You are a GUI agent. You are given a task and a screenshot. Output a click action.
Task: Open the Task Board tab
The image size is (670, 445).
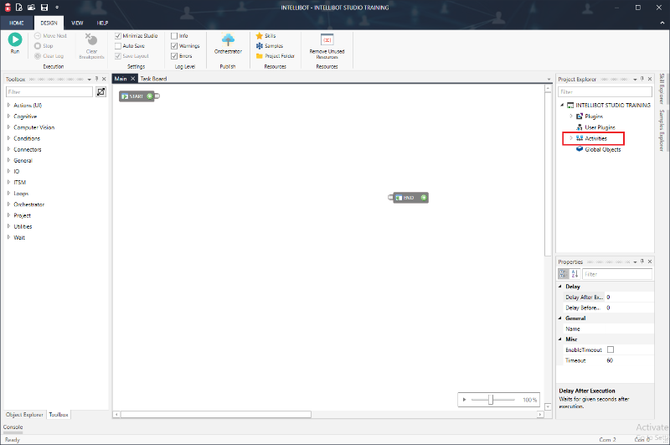tap(153, 79)
